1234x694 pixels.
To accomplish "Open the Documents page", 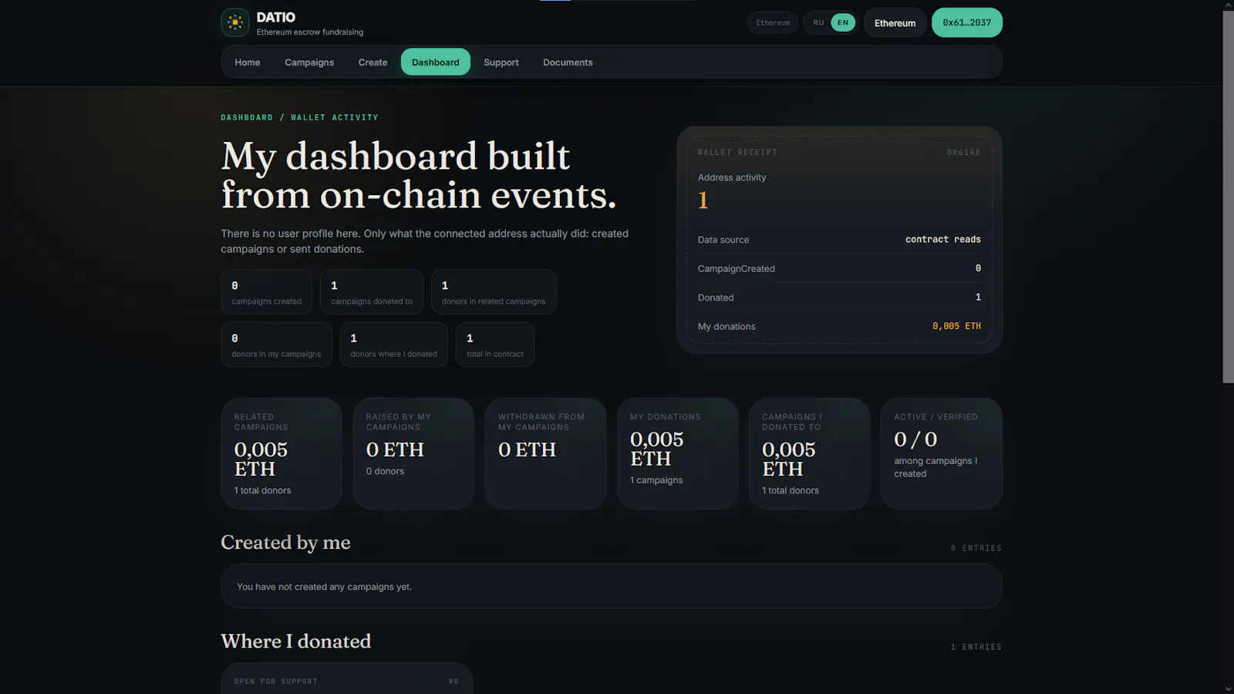I will (568, 62).
